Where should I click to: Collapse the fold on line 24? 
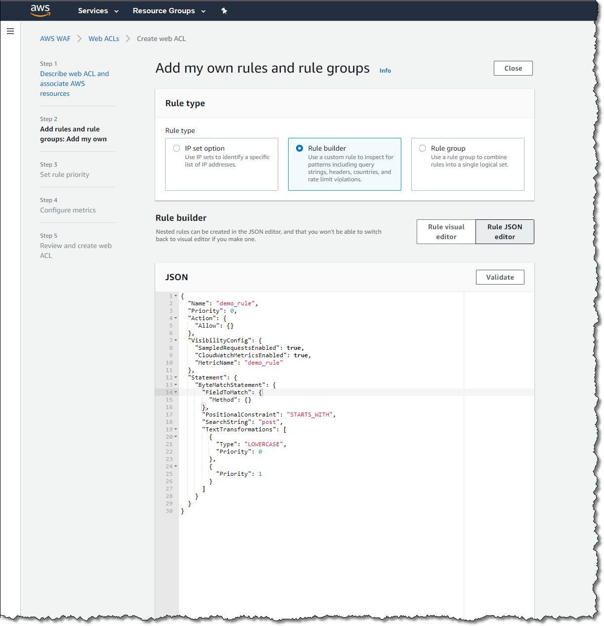pyautogui.click(x=175, y=466)
